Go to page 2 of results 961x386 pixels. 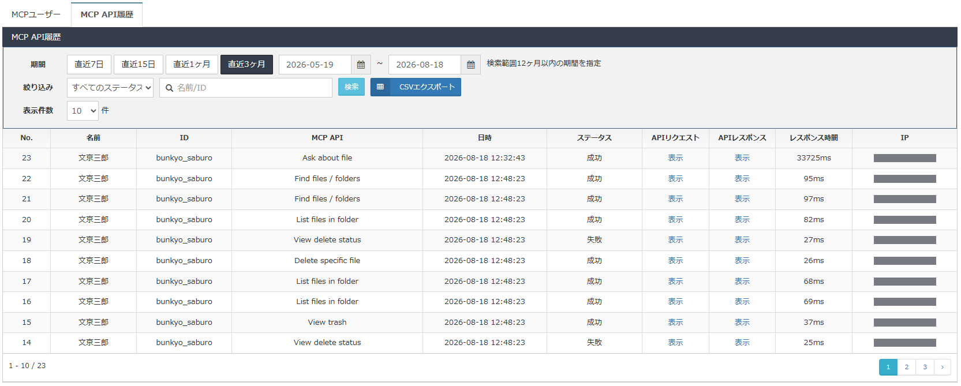(907, 367)
